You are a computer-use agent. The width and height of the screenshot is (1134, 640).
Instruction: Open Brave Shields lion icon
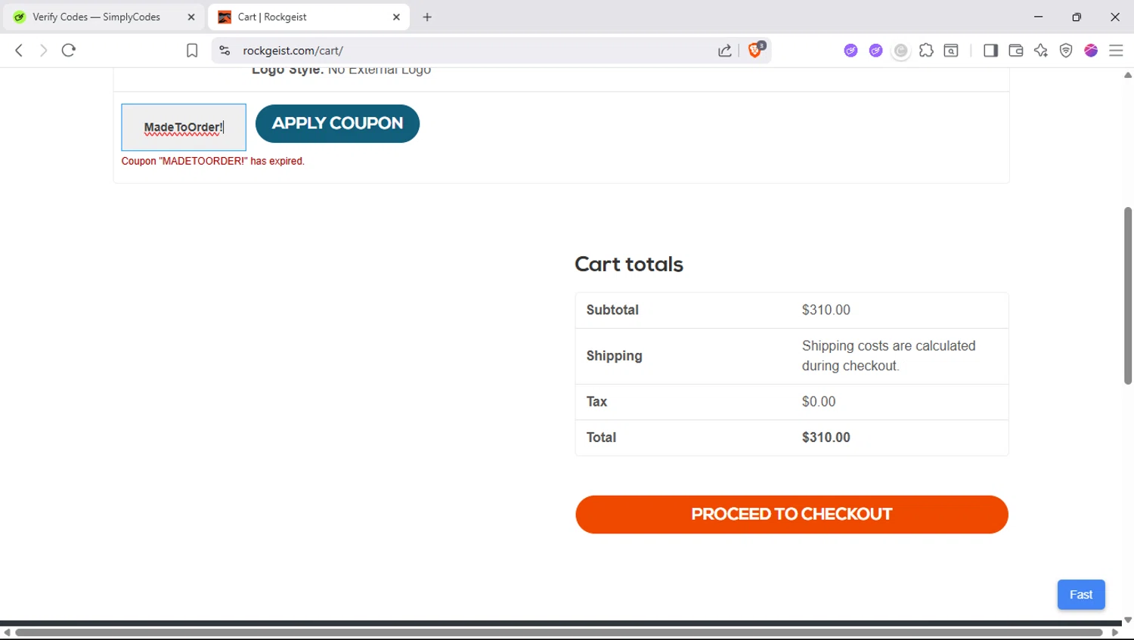coord(756,50)
